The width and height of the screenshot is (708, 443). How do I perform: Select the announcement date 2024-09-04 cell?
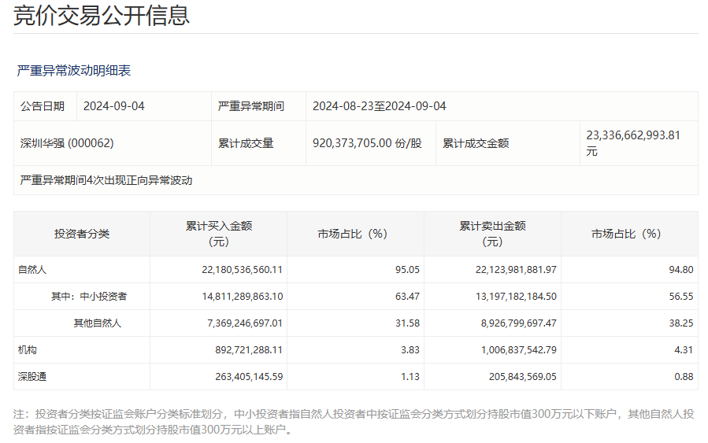click(x=114, y=106)
